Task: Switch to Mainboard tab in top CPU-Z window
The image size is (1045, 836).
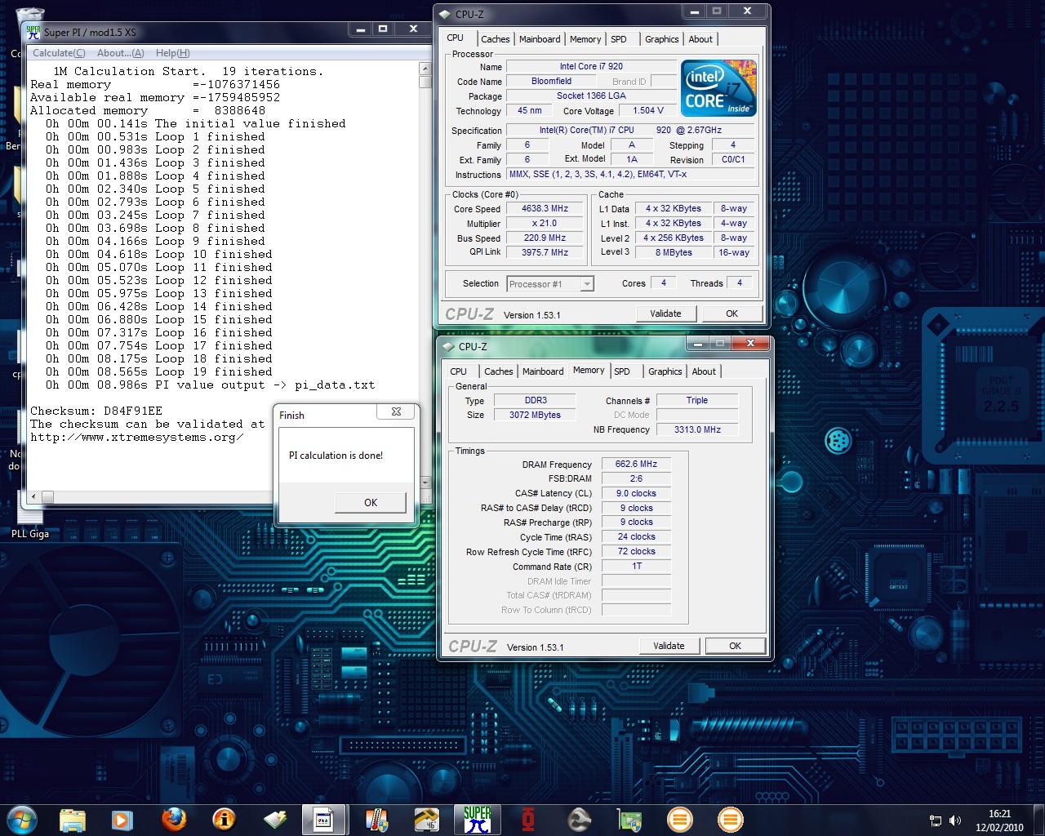Action: click(x=540, y=39)
